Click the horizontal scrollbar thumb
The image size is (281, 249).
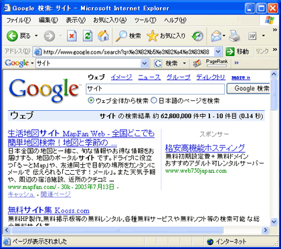[117, 230]
